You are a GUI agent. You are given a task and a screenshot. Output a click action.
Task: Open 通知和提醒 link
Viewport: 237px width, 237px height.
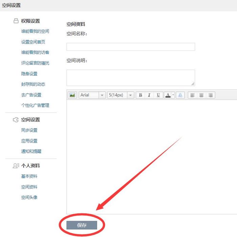31,151
